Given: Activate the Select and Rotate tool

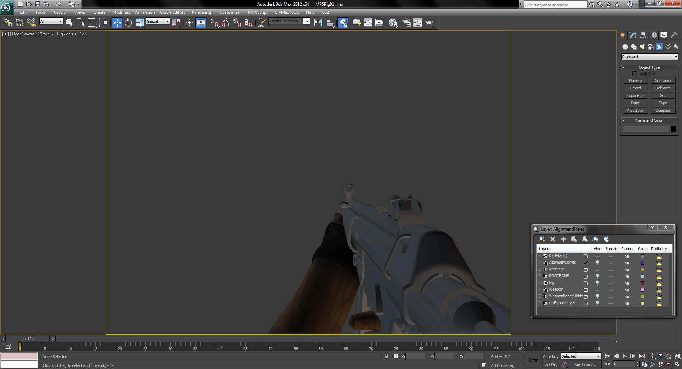Looking at the screenshot, I should [x=128, y=23].
